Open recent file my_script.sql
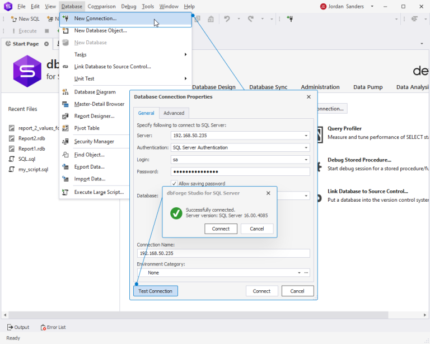The width and height of the screenshot is (430, 344). pos(33,170)
